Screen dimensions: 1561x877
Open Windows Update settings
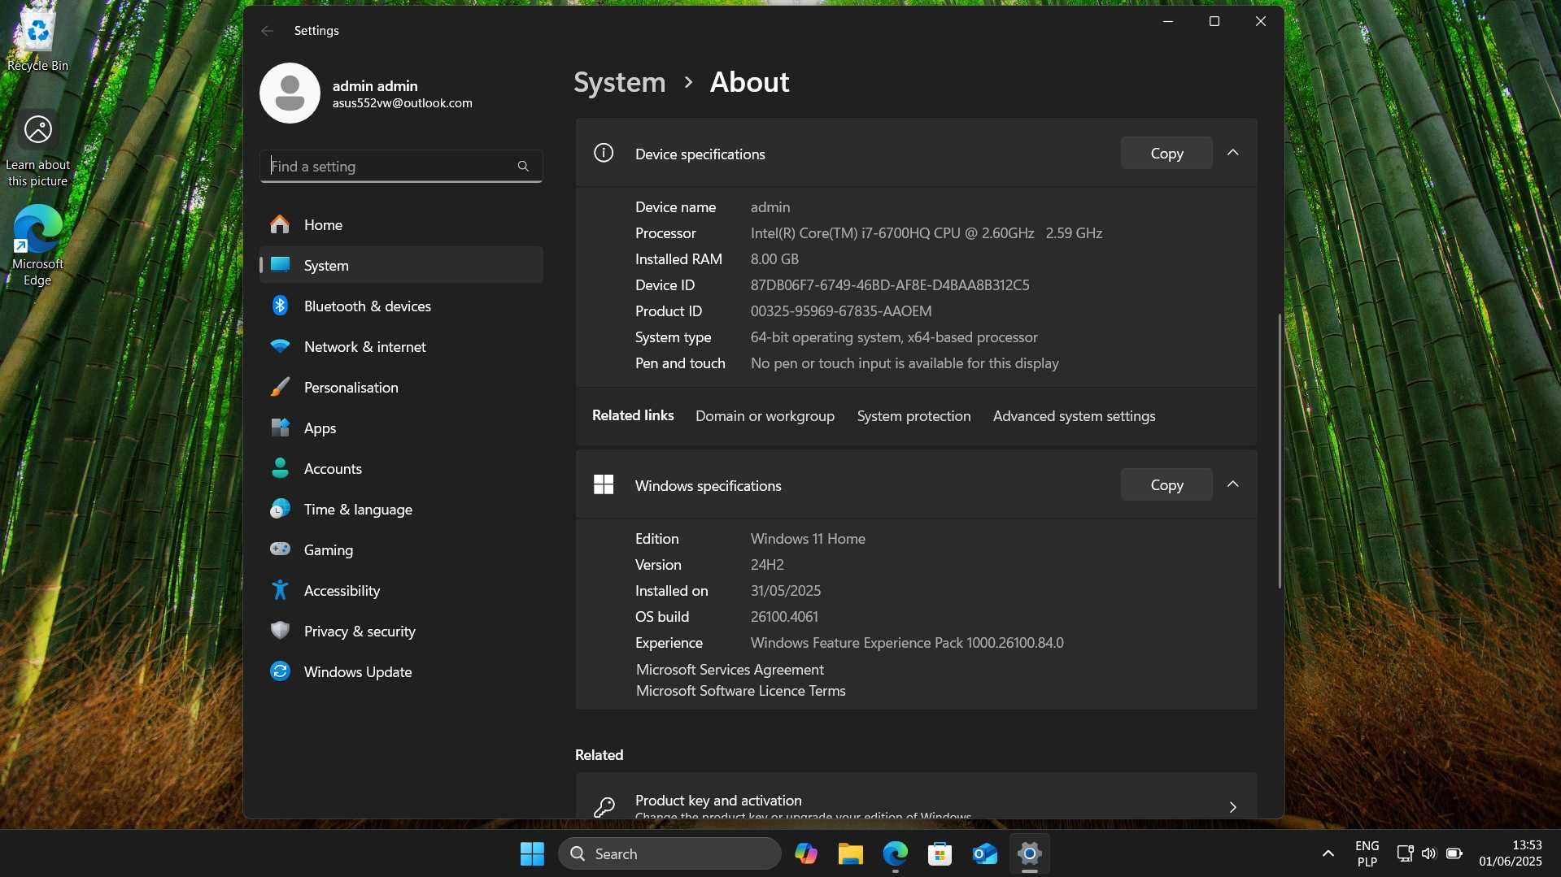401,671
